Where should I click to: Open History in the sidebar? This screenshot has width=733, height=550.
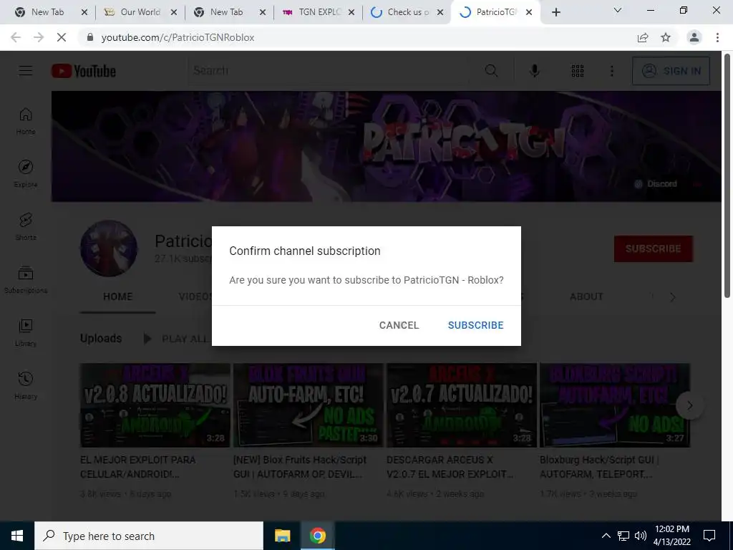(26, 385)
